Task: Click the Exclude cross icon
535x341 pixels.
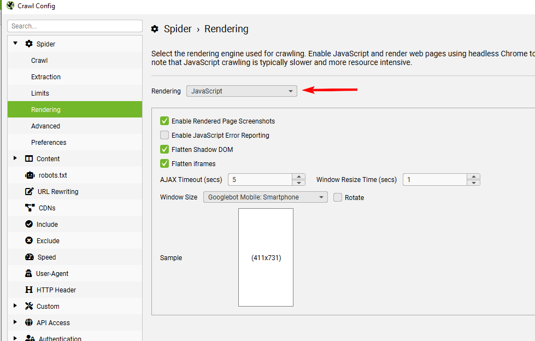Action: [28, 240]
